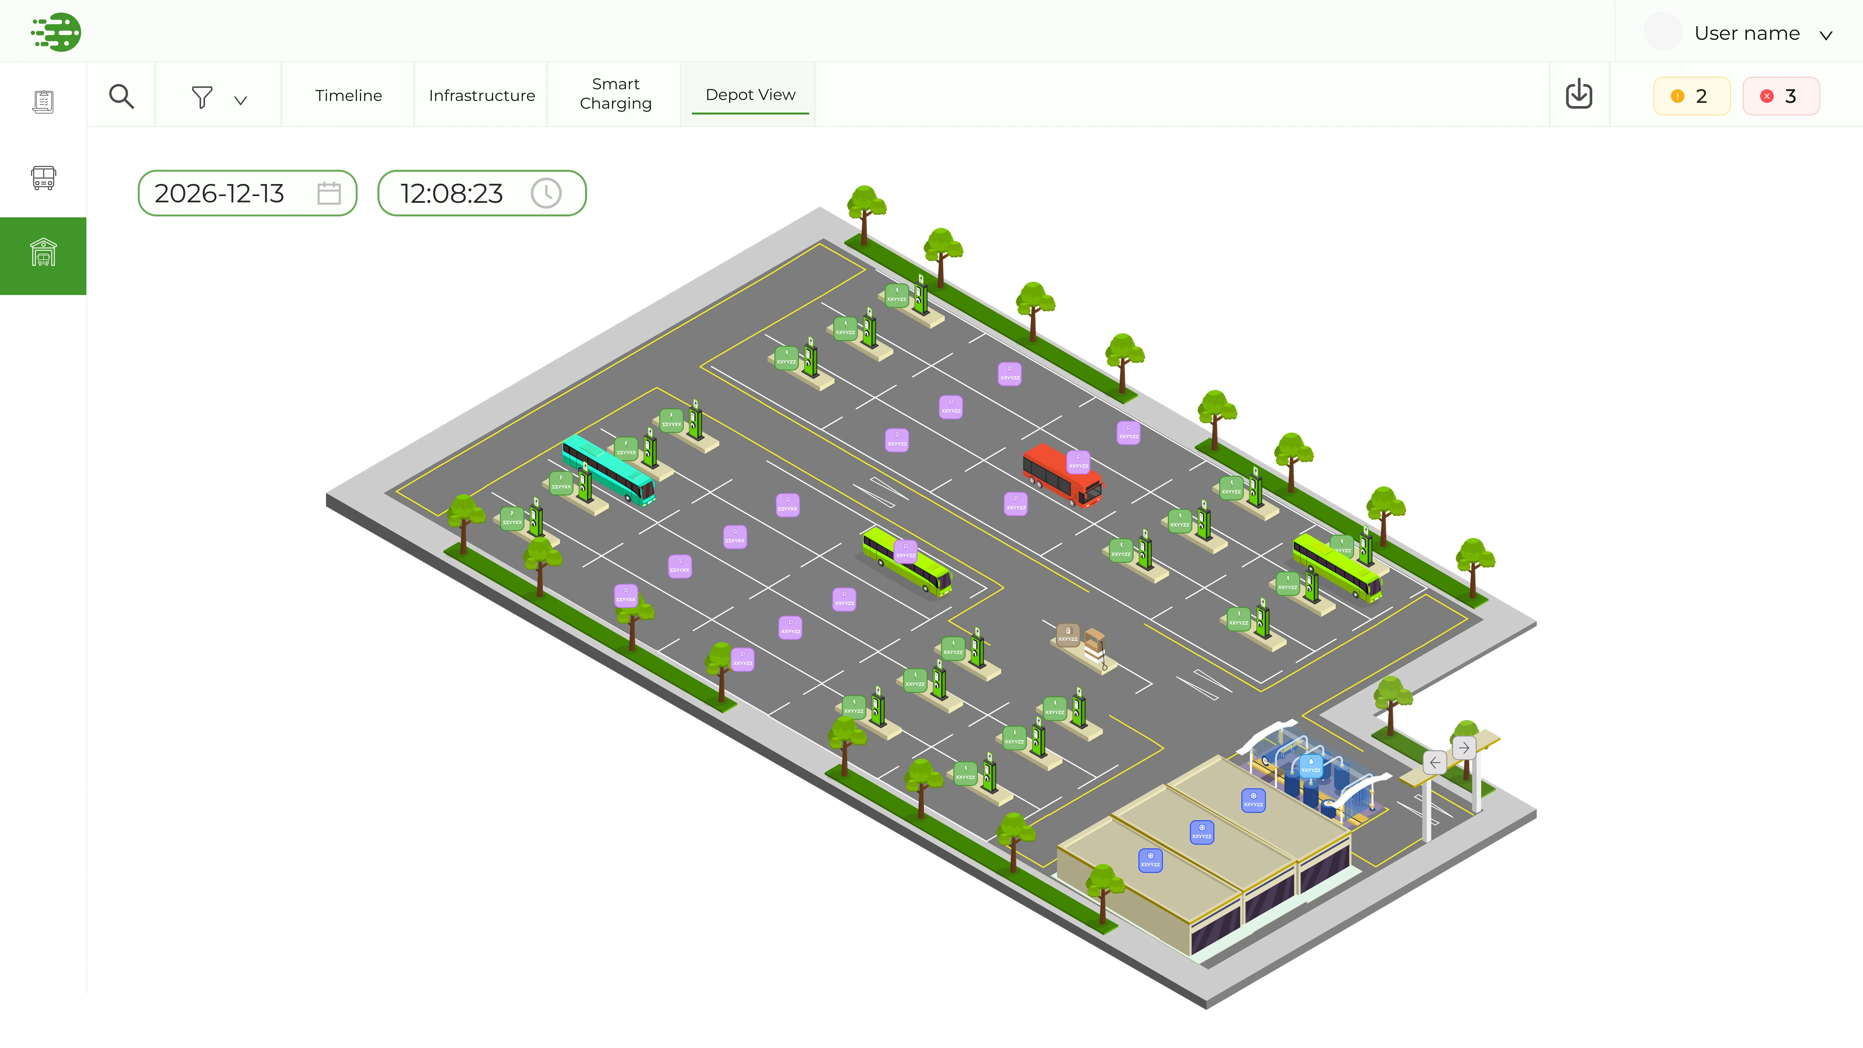1863x1048 pixels.
Task: Expand the filter dropdown chevron
Action: click(241, 101)
